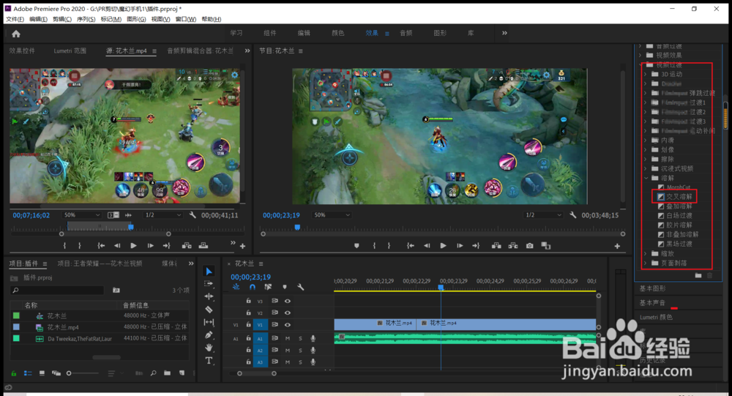Expand the 3D 运动 transitions folder
This screenshot has width=732, height=396.
click(x=645, y=74)
